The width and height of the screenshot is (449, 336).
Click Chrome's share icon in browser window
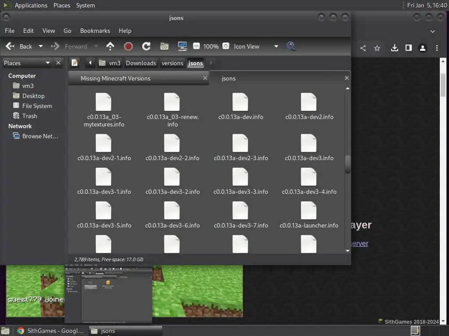point(363,48)
